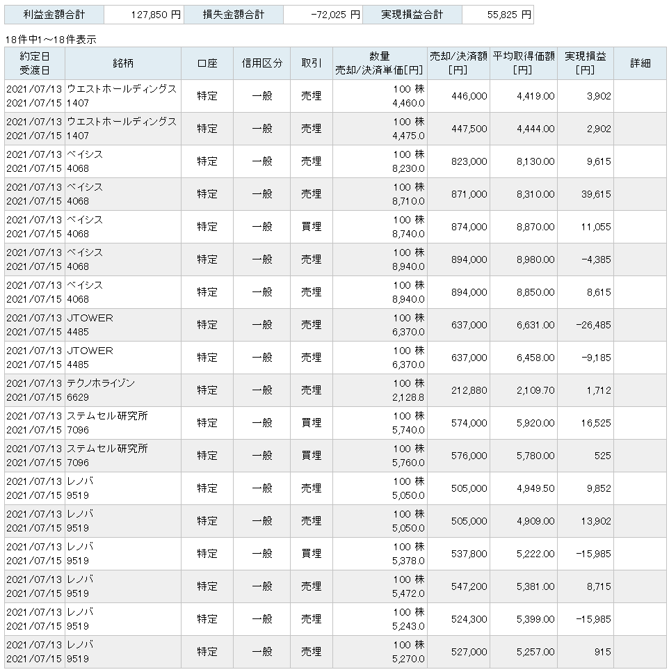Click ベイシス realized profit 11,055
Image resolution: width=669 pixels, height=672 pixels.
596,227
